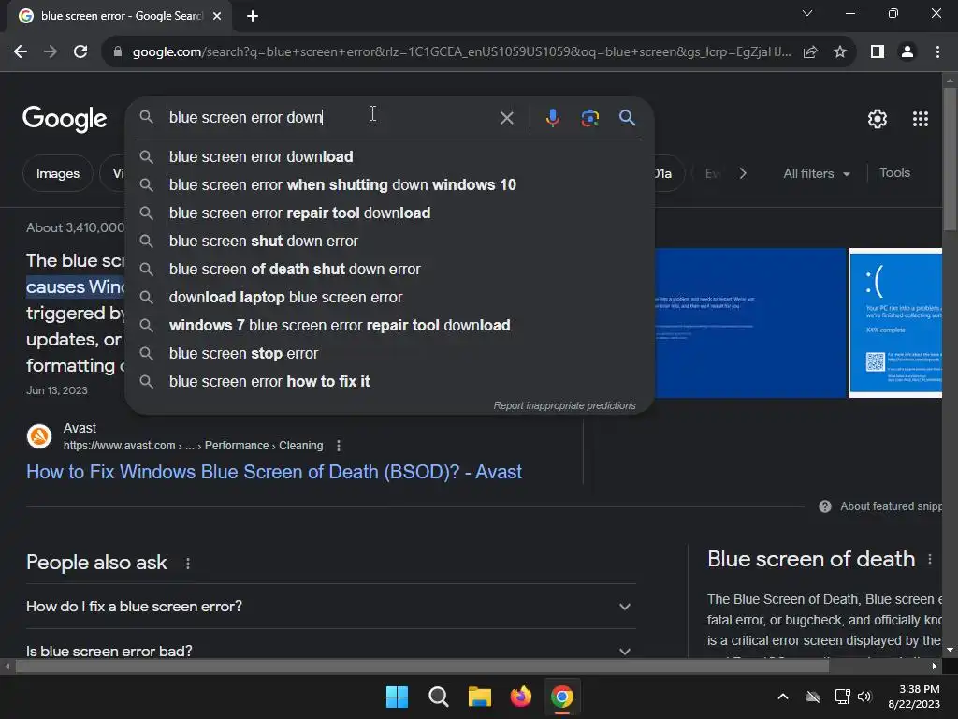Go forward using the browser arrow
Viewport: 958px width, 719px height.
[51, 52]
